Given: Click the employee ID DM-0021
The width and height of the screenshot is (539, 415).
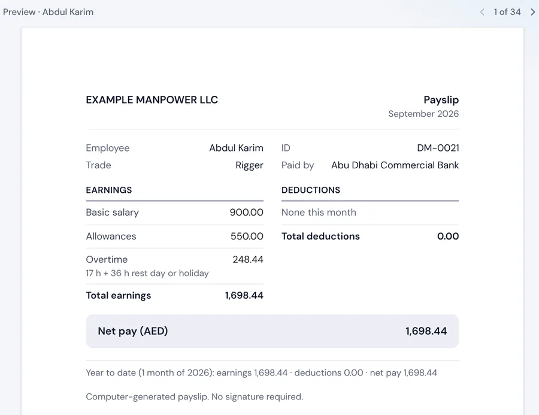Looking at the screenshot, I should (438, 148).
